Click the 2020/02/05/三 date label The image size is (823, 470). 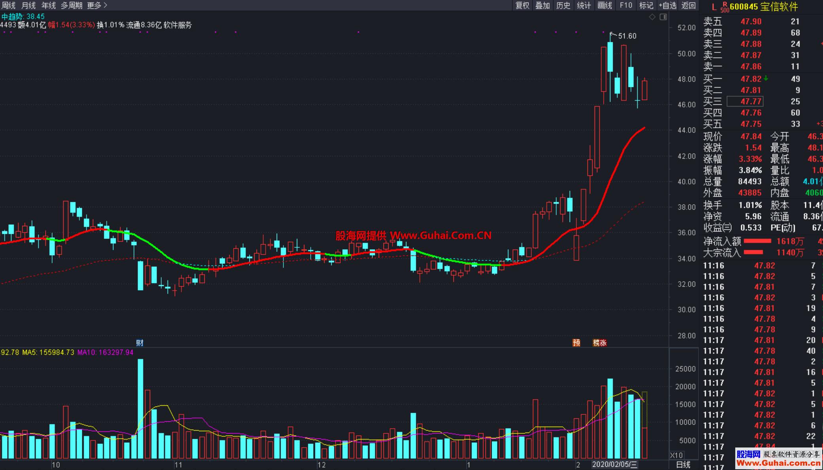[x=615, y=464]
